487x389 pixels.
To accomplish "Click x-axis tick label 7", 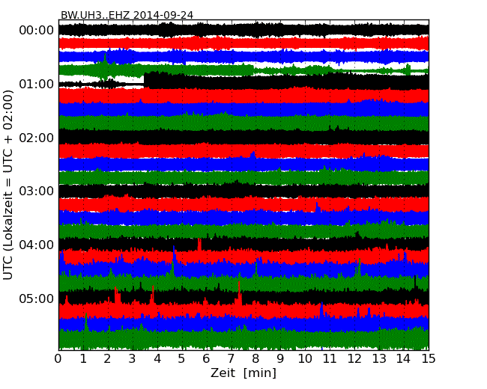I will tap(231, 359).
